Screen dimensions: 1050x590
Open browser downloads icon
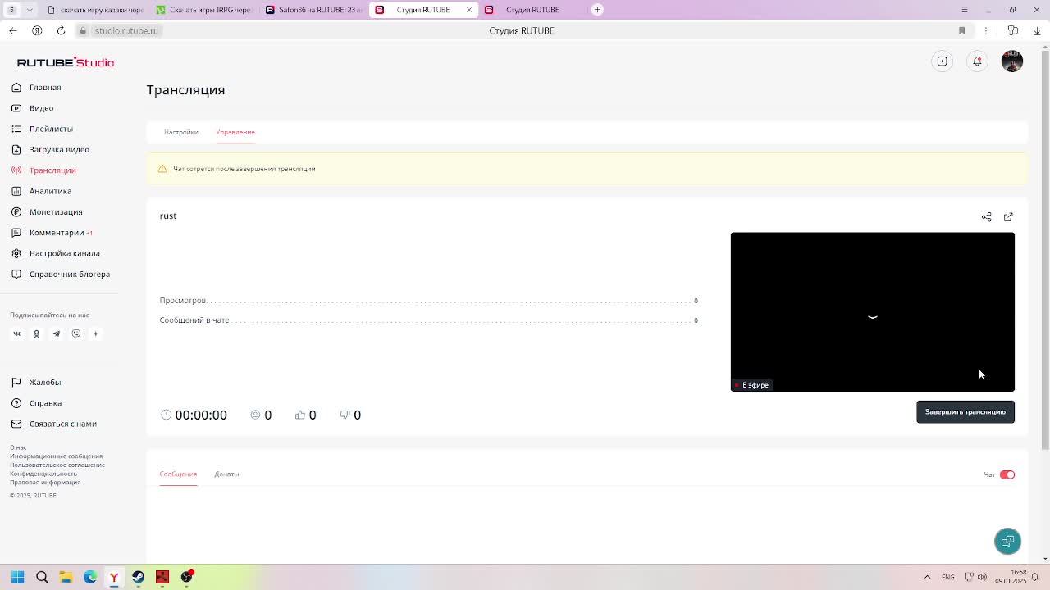coord(1037,30)
